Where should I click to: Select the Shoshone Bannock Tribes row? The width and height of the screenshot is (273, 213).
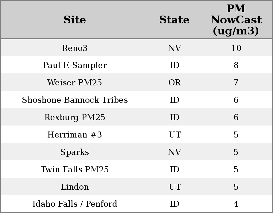pyautogui.click(x=75, y=100)
